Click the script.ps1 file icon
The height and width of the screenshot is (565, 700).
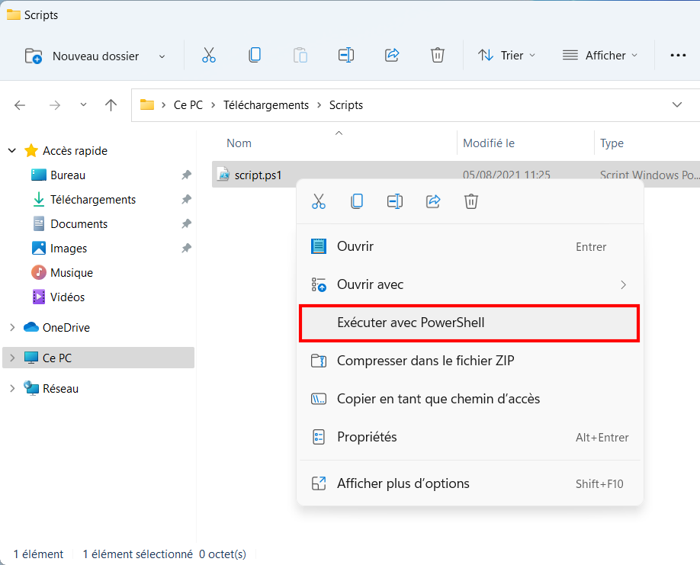click(x=223, y=174)
